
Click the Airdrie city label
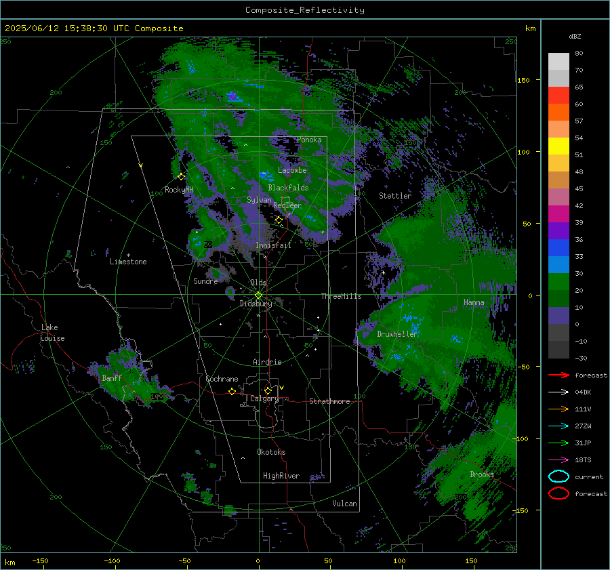[x=267, y=362]
